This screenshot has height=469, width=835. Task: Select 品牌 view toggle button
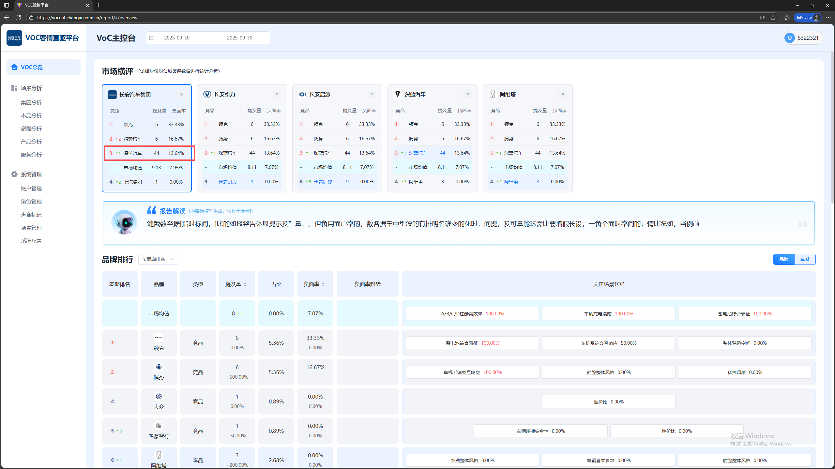tap(784, 259)
